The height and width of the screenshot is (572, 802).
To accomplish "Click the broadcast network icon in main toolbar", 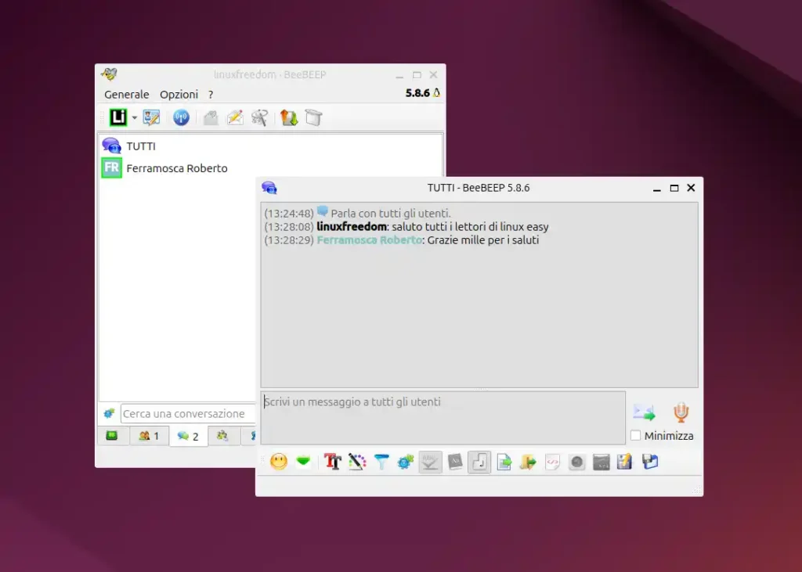I will coord(181,118).
